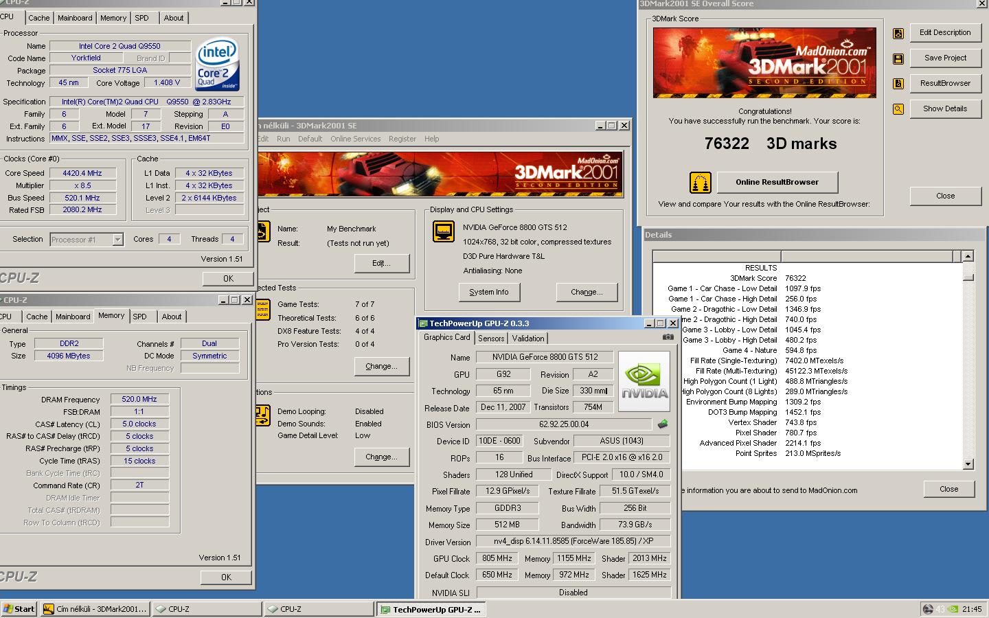Open the Help menu in 3DMark2001
This screenshot has width=989, height=618.
[x=431, y=139]
